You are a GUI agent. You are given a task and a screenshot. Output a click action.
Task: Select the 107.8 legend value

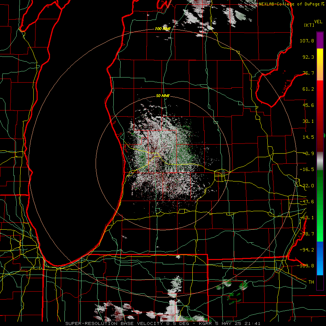coord(307,41)
